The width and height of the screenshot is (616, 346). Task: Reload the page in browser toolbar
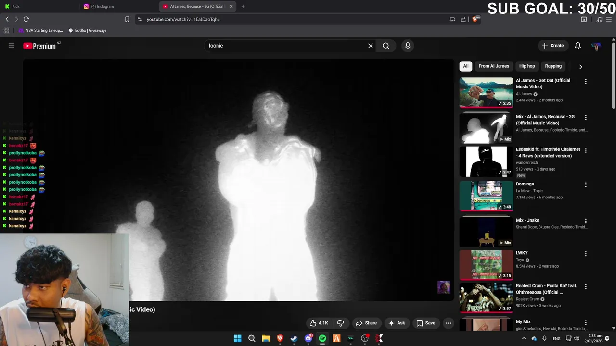point(26,19)
